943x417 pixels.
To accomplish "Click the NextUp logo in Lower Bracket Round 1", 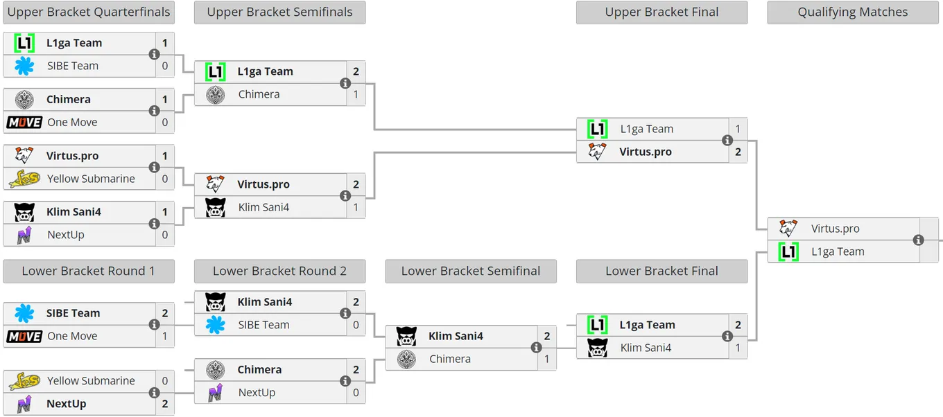I will click(x=24, y=404).
